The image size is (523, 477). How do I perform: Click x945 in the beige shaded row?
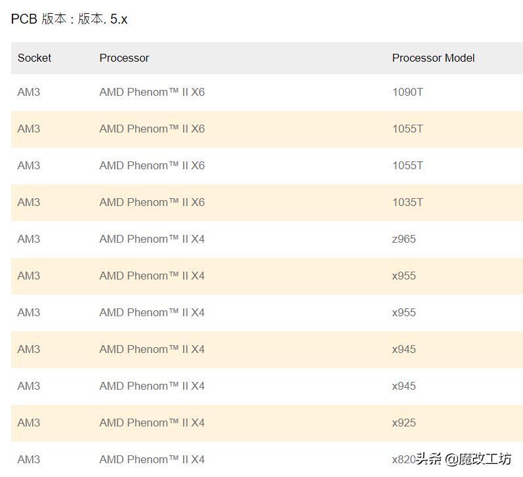(x=404, y=349)
